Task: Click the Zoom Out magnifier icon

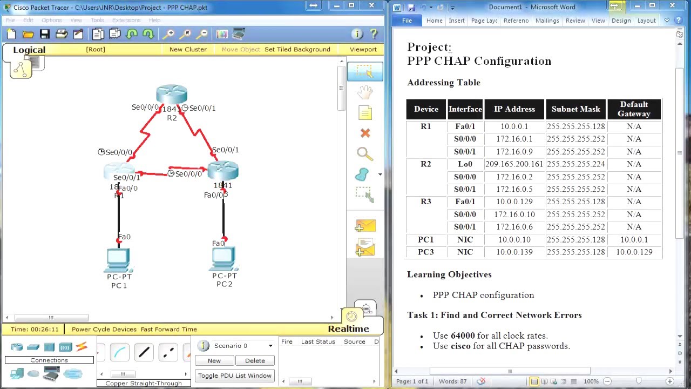Action: [202, 34]
